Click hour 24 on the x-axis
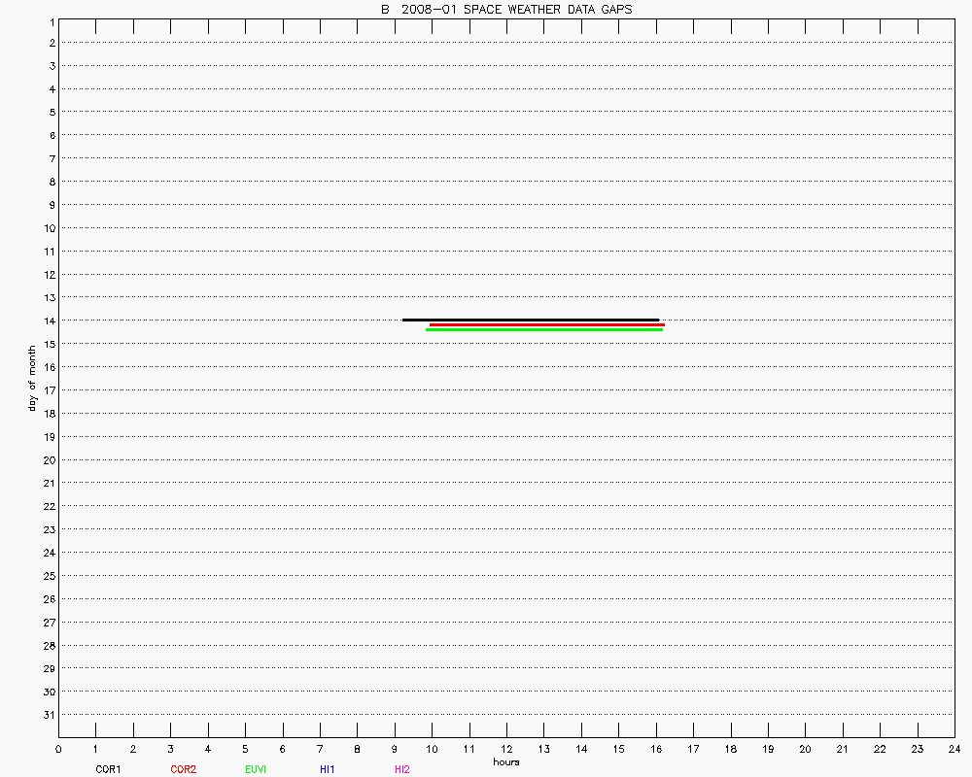 point(954,749)
